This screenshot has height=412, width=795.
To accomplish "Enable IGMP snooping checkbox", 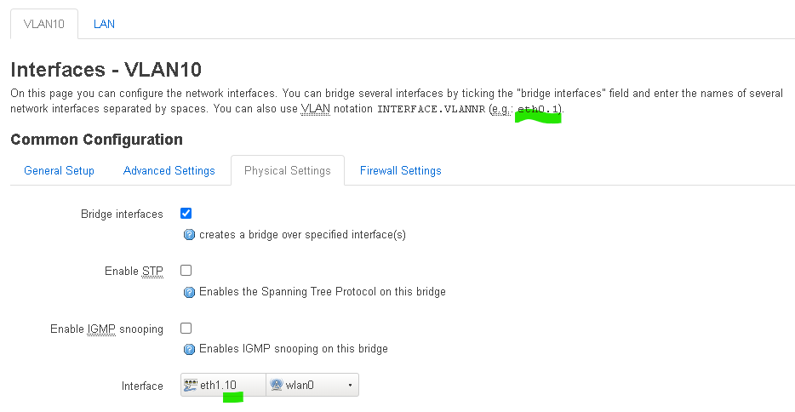I will (186, 329).
